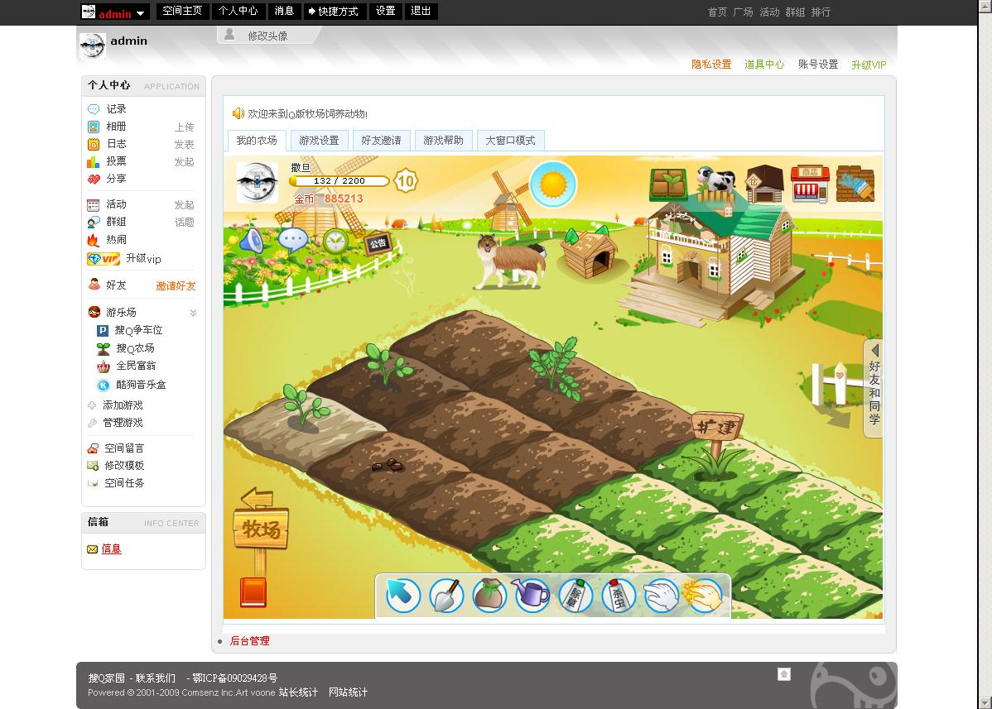
Task: Switch to the 大窗口模式 tab
Action: (511, 141)
